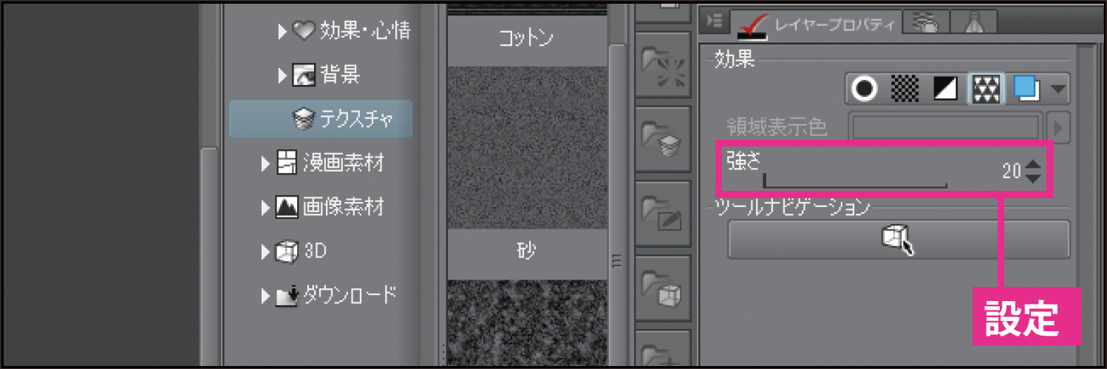Screen dimensions: 1107x369
Task: Toggle the Texture combine effect icon
Action: click(x=987, y=89)
